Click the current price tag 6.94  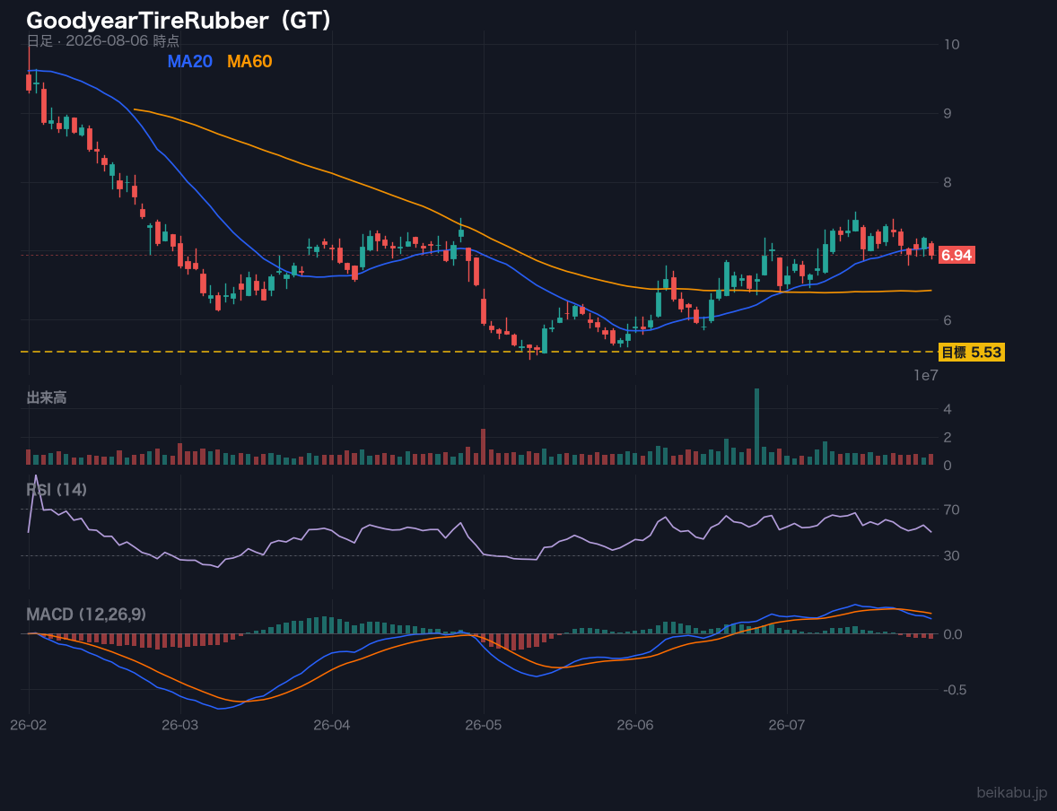957,255
